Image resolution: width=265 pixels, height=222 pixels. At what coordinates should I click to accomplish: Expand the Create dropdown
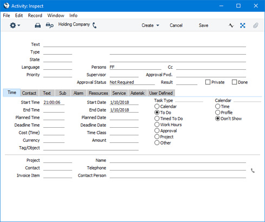[x=150, y=25]
